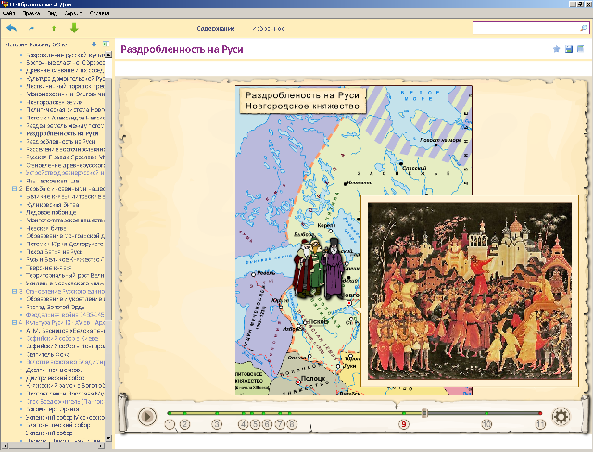
Task: Go forward with the small blue arrow
Action: [x=32, y=28]
